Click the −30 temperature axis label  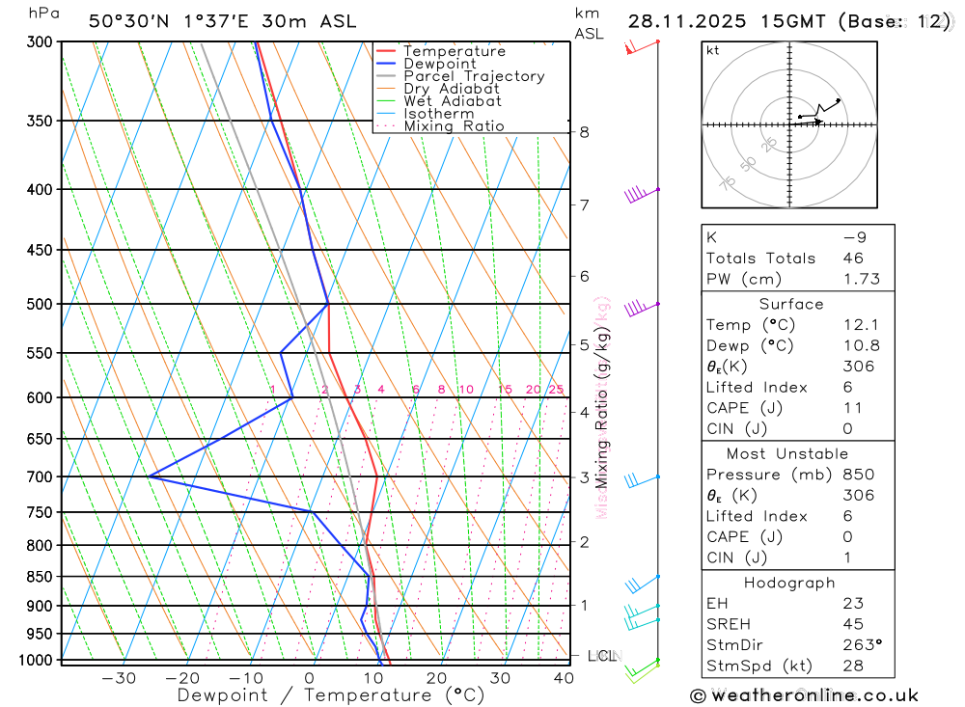click(x=118, y=678)
